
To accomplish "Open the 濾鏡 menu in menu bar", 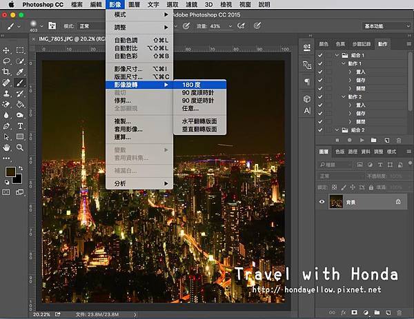I will point(191,5).
